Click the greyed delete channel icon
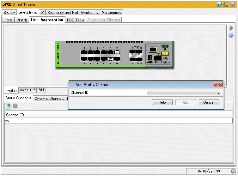 tap(15, 106)
